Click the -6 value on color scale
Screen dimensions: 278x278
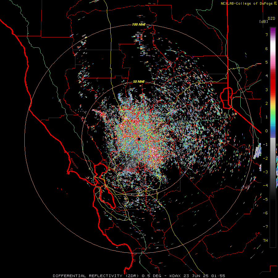pos(265,213)
